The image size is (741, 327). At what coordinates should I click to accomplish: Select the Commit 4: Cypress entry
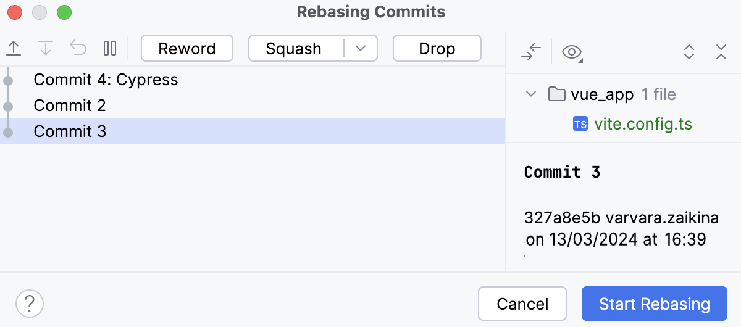click(106, 80)
